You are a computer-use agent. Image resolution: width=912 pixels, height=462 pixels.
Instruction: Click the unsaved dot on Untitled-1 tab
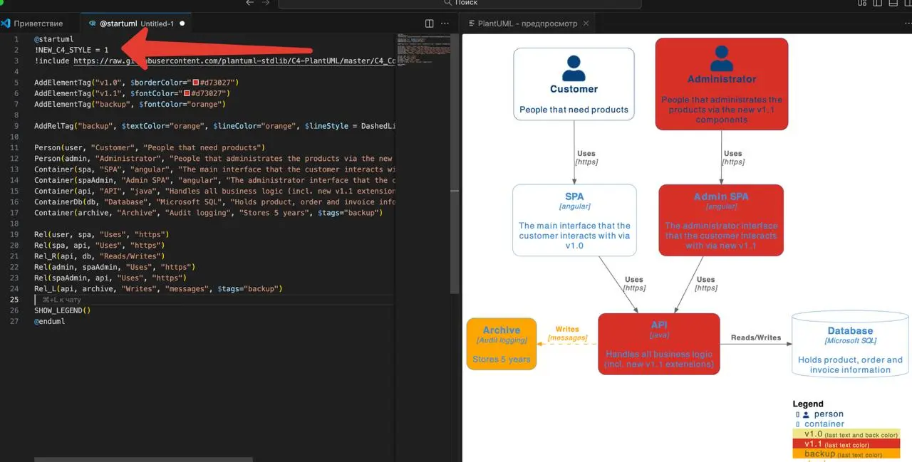pyautogui.click(x=182, y=23)
